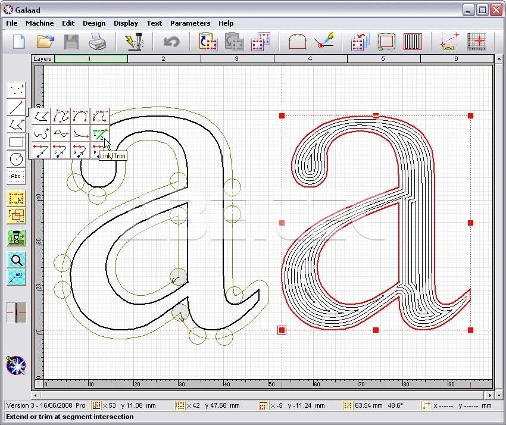This screenshot has width=506, height=425.
Task: Click top-left selection handle of red letter
Action: point(282,115)
